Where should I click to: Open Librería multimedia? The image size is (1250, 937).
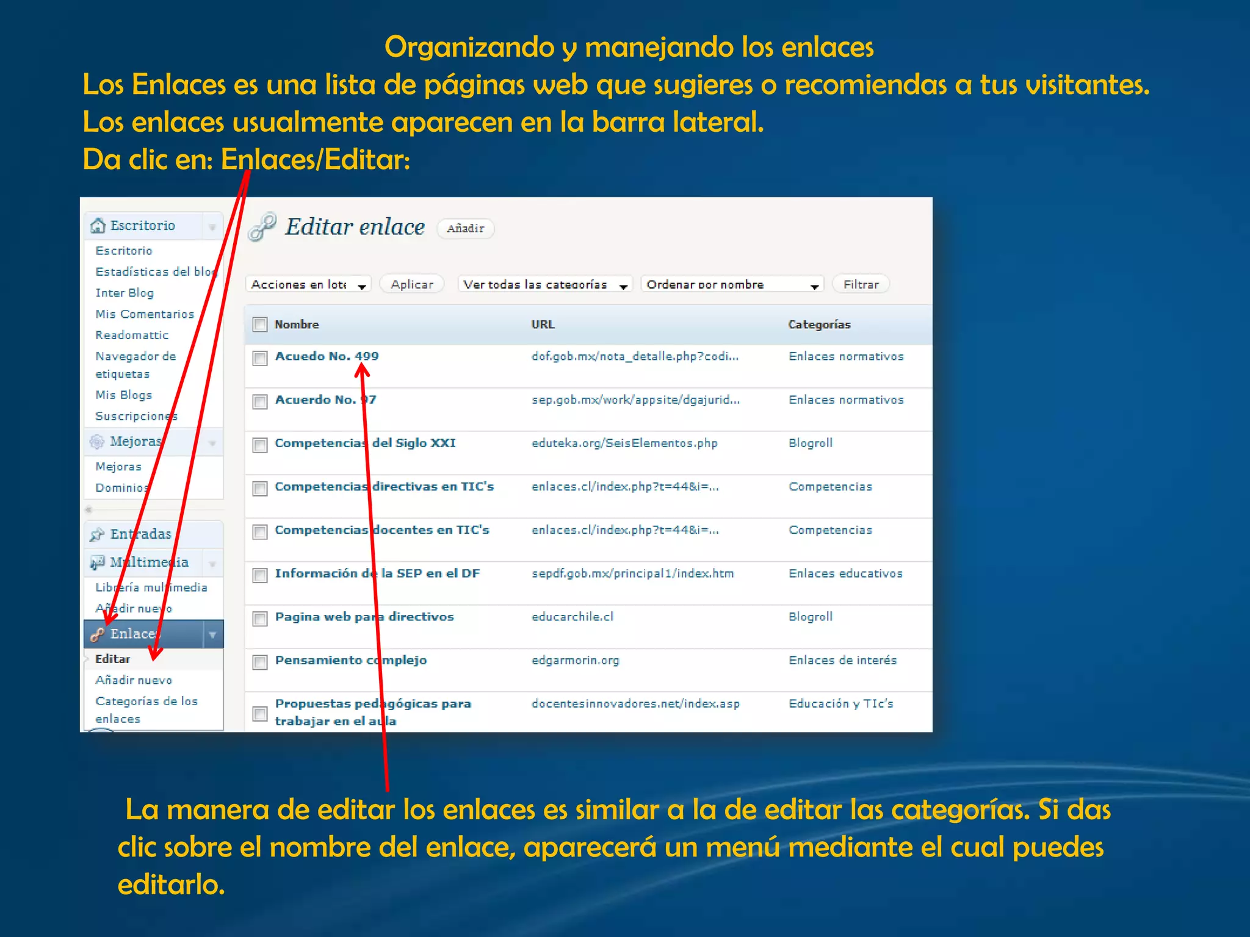151,587
